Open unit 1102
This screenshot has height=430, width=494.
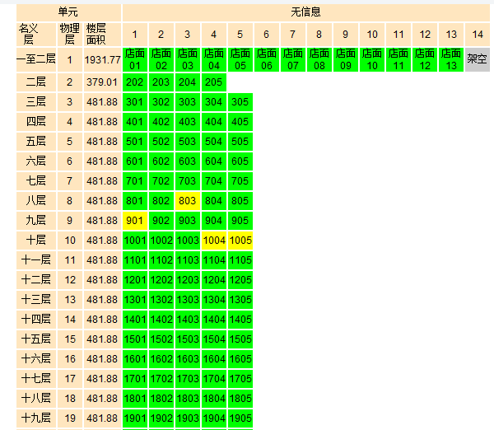pyautogui.click(x=161, y=260)
